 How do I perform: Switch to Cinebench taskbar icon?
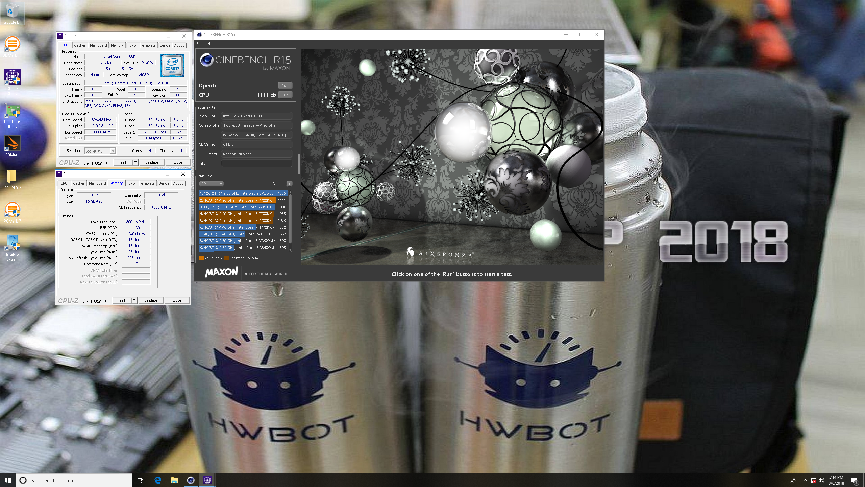click(191, 480)
